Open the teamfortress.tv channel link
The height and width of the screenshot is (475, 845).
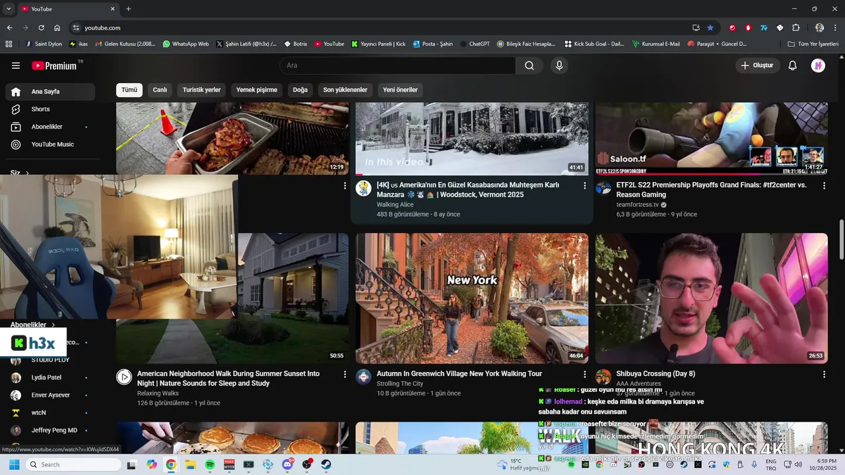637,205
